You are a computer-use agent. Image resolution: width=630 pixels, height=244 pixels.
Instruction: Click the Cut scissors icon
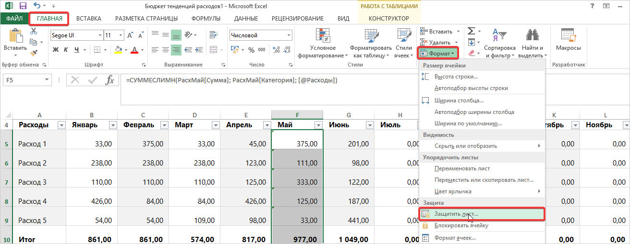tap(34, 31)
